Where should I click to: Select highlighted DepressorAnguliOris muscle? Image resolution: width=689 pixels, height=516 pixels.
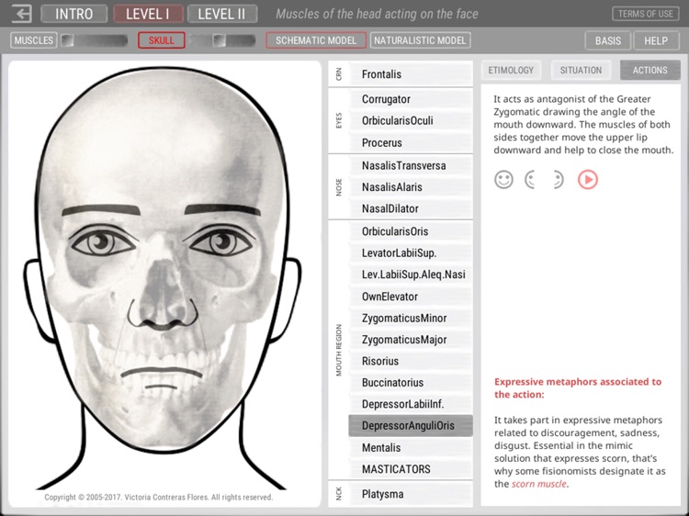411,425
